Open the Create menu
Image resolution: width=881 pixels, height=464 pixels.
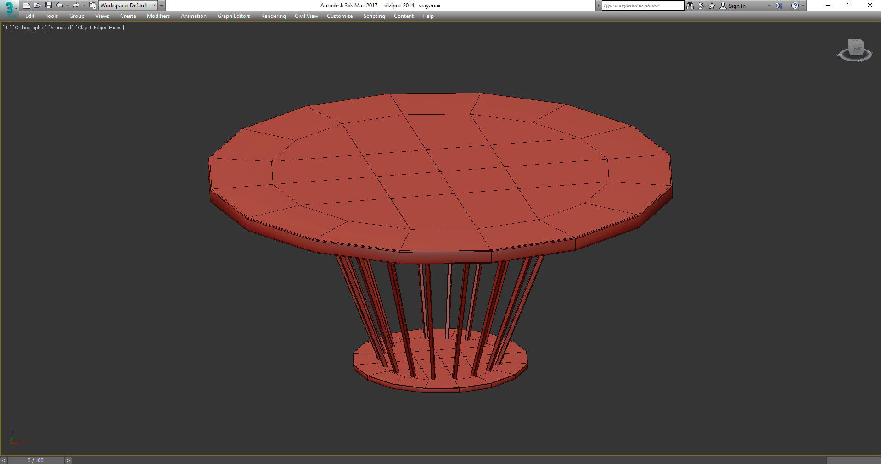[x=128, y=16]
